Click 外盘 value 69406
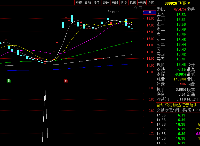This screenshot has width=200, height=146. (x=180, y=84)
